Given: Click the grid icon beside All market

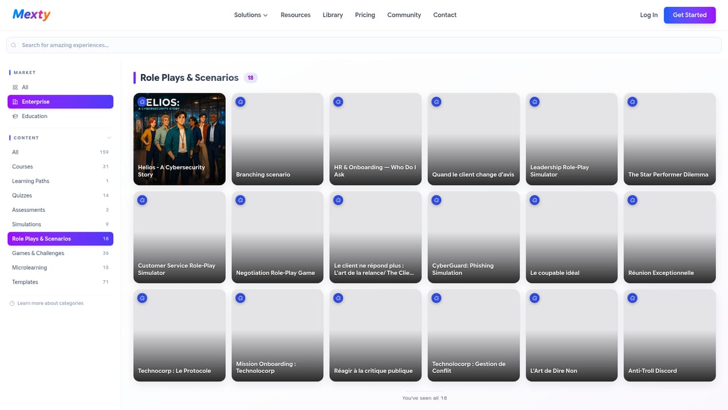Looking at the screenshot, I should [15, 87].
